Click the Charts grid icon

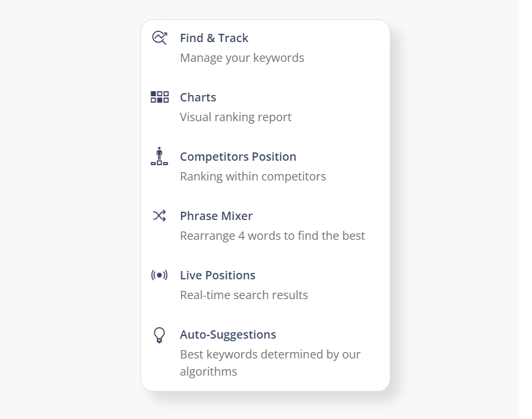tap(159, 97)
